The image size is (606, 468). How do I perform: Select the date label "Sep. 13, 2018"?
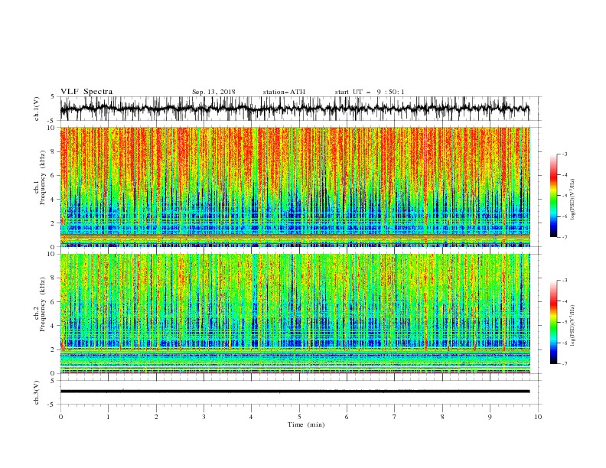click(213, 92)
